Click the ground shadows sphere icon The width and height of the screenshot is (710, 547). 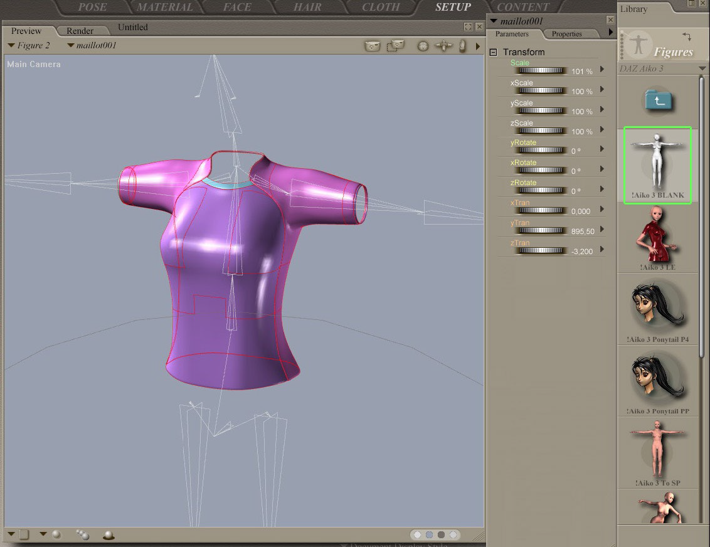[109, 535]
